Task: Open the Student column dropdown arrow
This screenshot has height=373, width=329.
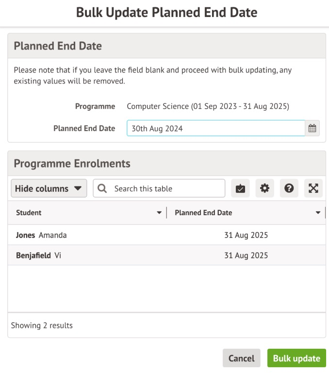Action: (x=159, y=213)
